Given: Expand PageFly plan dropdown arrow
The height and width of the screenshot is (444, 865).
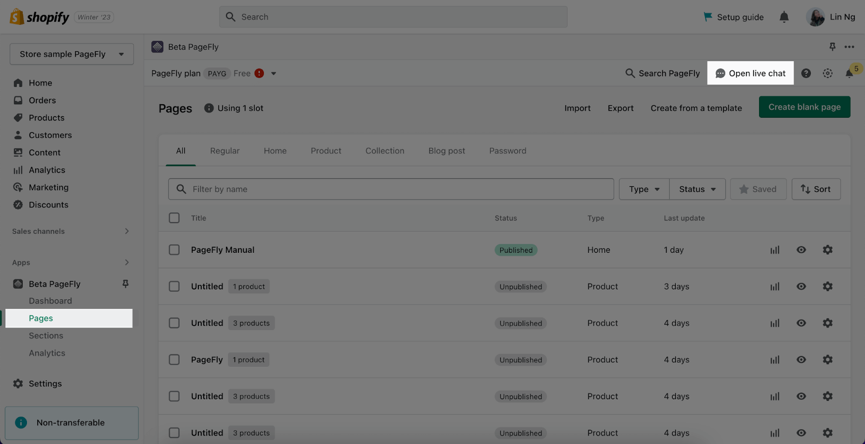Looking at the screenshot, I should tap(274, 73).
